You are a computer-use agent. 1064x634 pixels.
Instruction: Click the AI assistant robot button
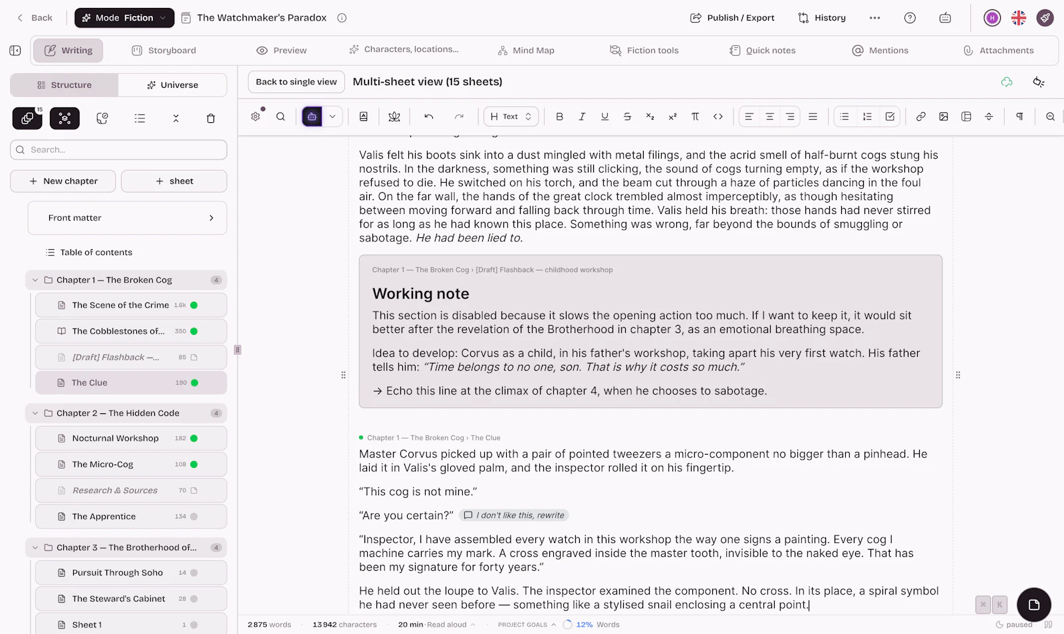[312, 116]
